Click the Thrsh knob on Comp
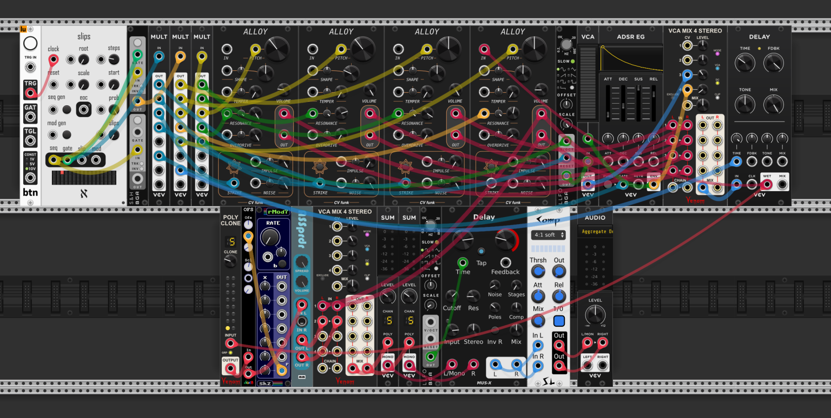 [x=538, y=272]
